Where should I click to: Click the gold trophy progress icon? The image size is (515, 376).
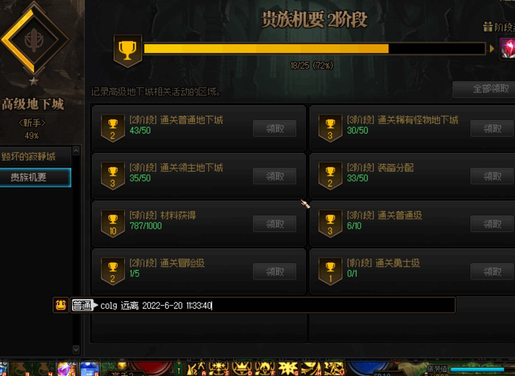point(128,51)
